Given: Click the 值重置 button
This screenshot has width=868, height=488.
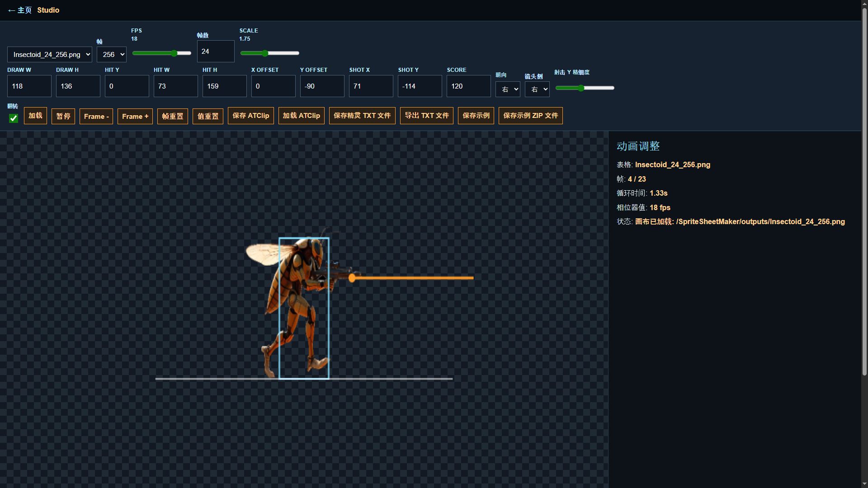Looking at the screenshot, I should click(208, 116).
